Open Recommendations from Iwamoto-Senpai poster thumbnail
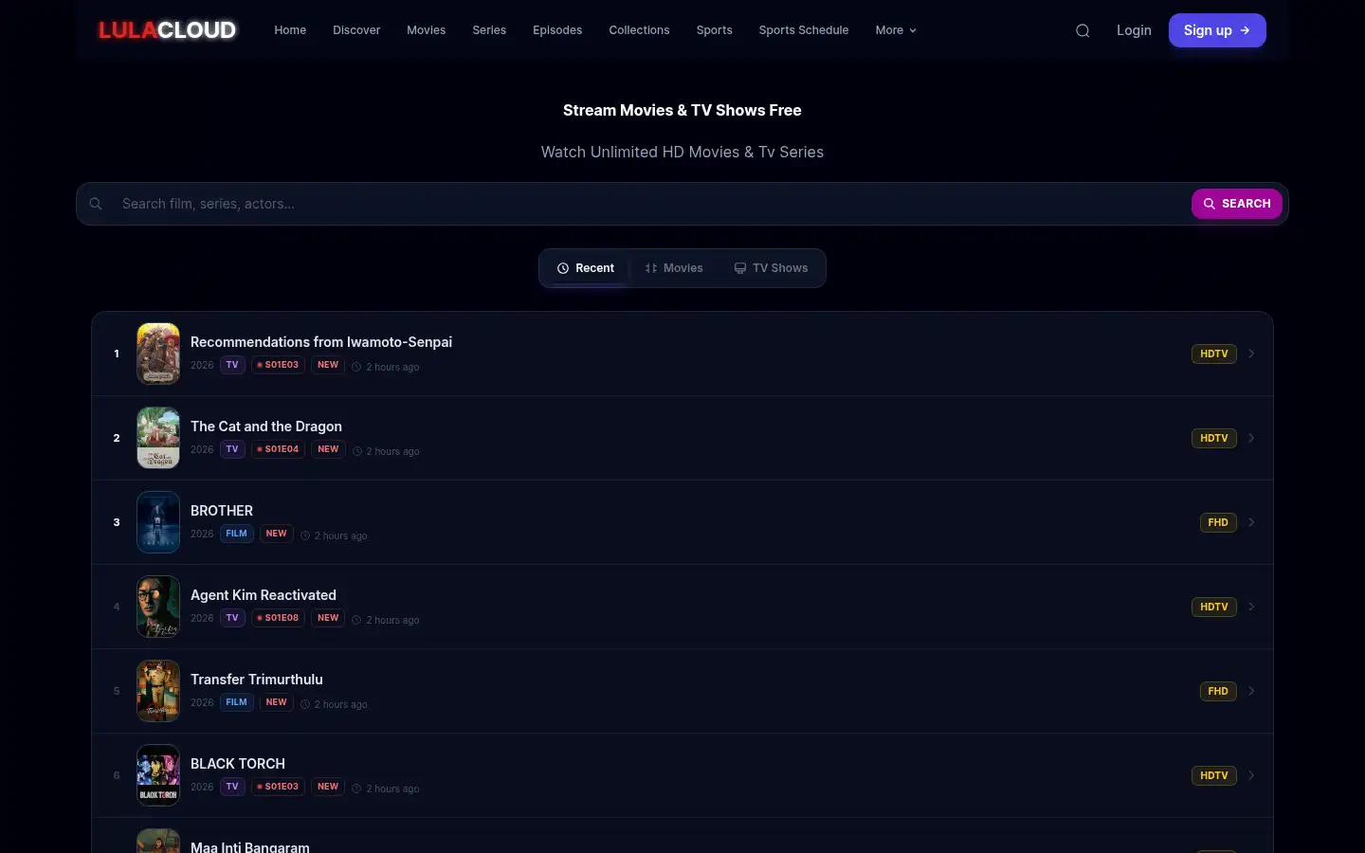 tap(158, 354)
